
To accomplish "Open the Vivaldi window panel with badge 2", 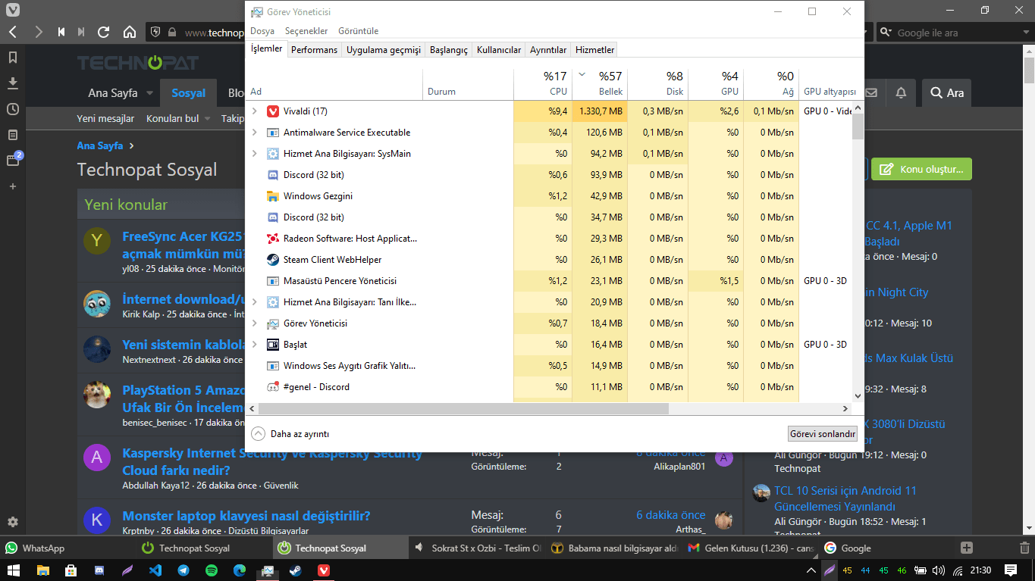I will pos(13,160).
